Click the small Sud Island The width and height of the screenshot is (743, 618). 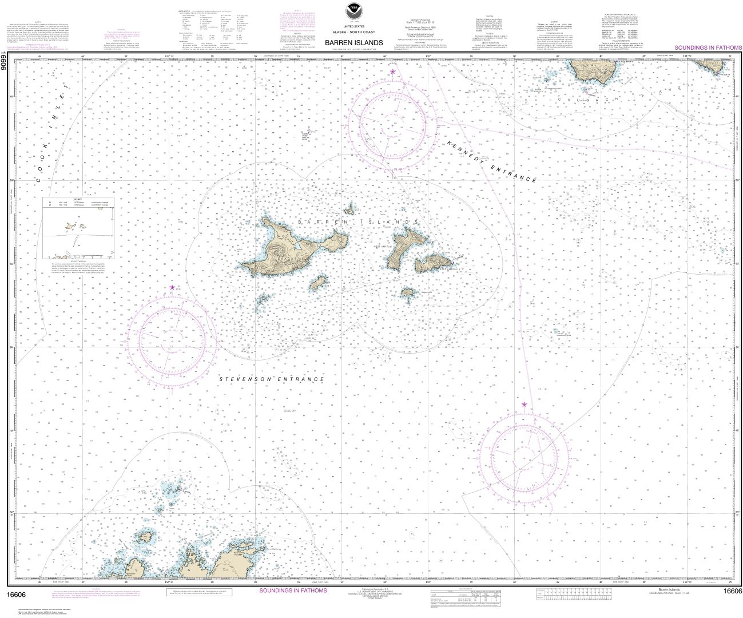pos(319,284)
